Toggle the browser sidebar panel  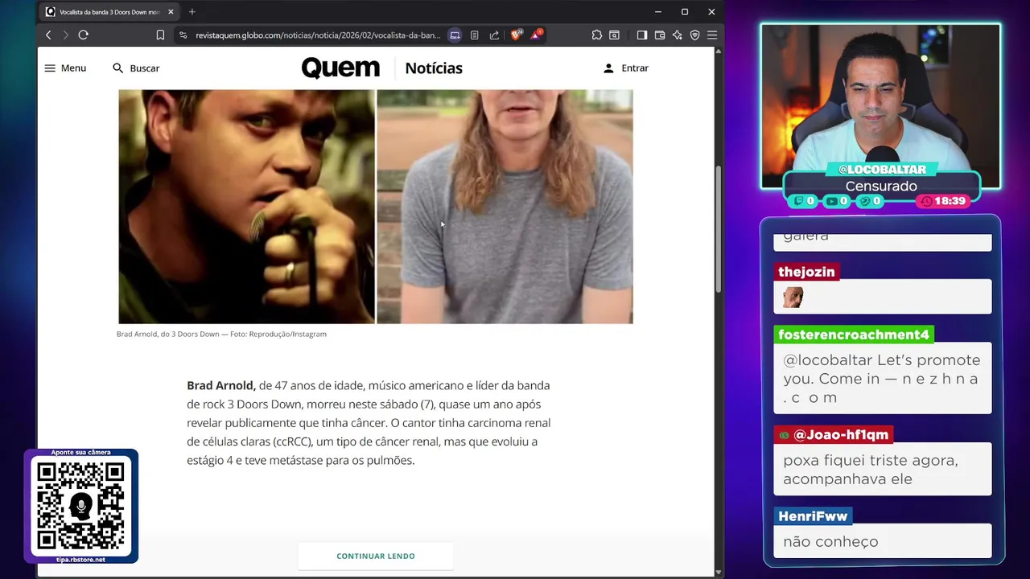coord(641,35)
